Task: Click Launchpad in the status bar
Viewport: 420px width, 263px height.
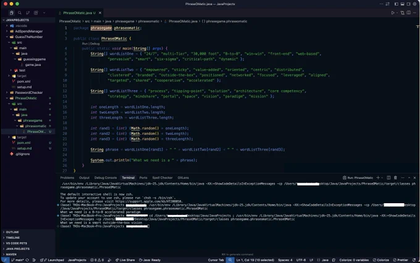Action: [54, 260]
